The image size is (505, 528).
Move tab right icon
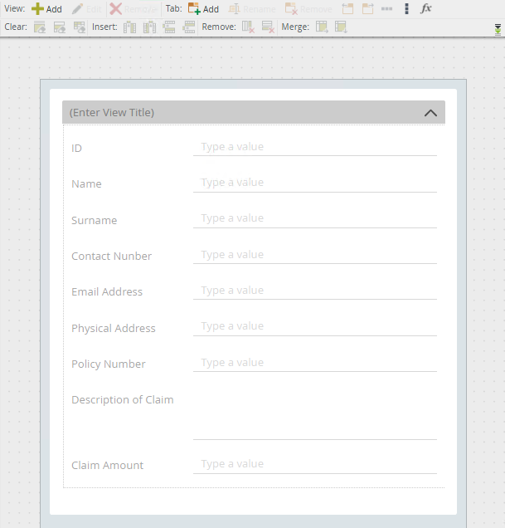pyautogui.click(x=367, y=9)
